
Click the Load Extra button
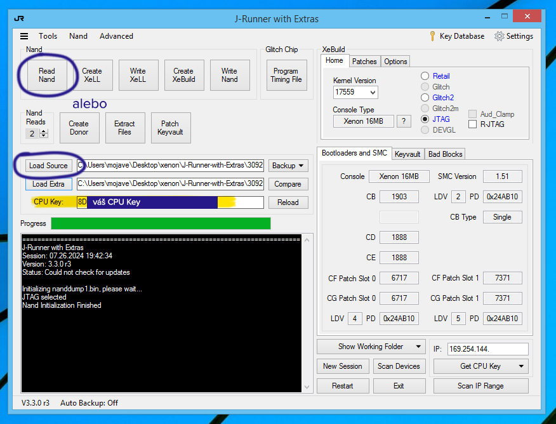coord(48,184)
